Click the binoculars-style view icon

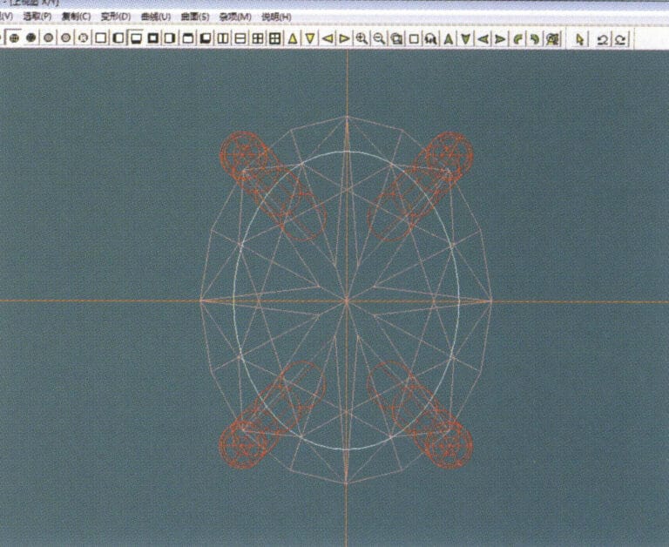point(431,39)
